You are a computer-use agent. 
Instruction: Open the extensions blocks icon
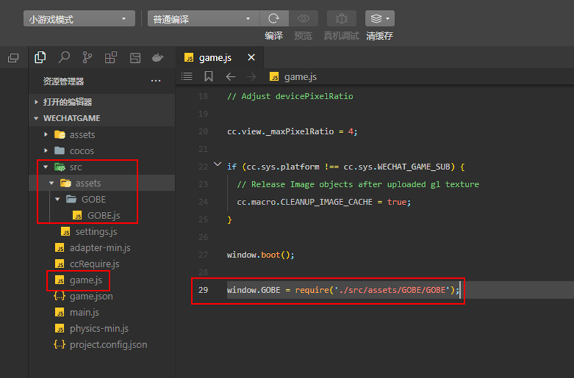(x=111, y=58)
